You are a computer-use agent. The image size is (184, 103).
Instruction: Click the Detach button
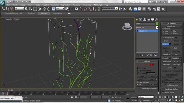coord(176,44)
